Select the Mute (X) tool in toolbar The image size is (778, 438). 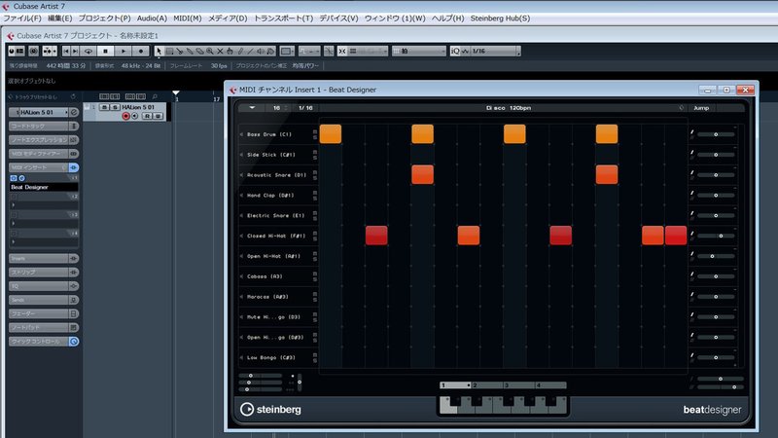tap(220, 52)
